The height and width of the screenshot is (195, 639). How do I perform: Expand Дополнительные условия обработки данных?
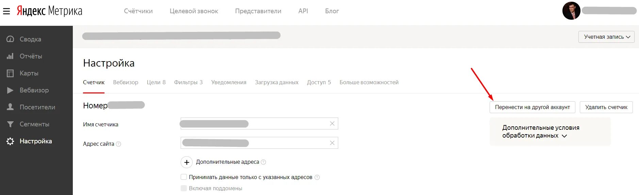coord(541,131)
